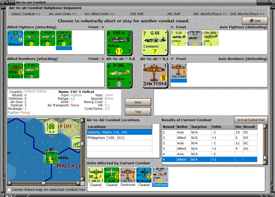The height and width of the screenshot is (197, 275).
Task: Click the Abort button
Action: point(138,102)
